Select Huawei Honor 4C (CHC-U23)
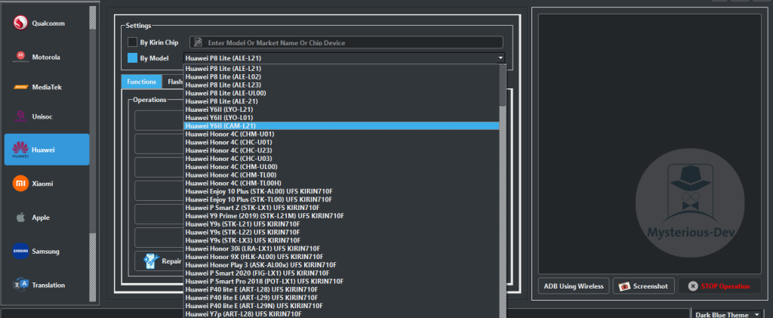This screenshot has height=318, width=773. pos(340,150)
